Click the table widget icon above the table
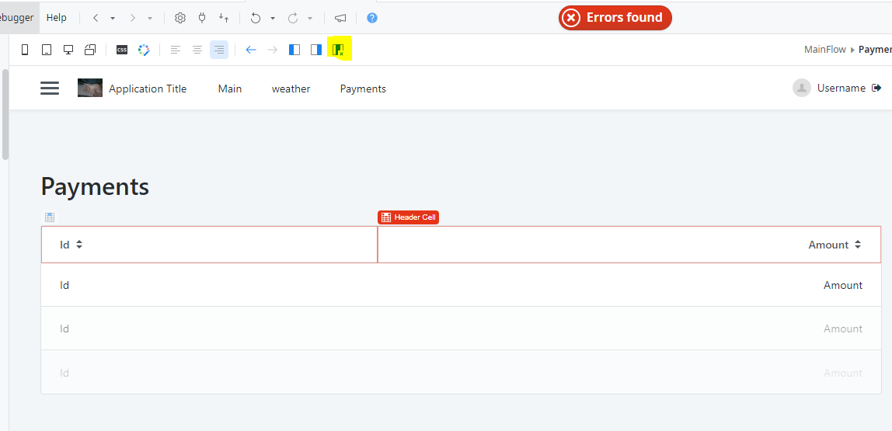Viewport: 892px width, 431px height. coord(50,217)
